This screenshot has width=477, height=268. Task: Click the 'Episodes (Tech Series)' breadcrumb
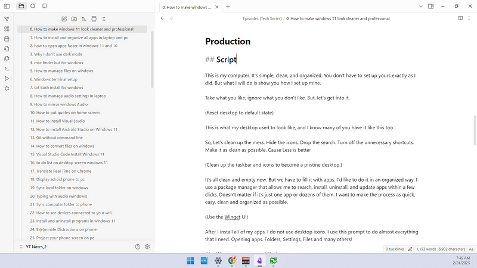(262, 18)
